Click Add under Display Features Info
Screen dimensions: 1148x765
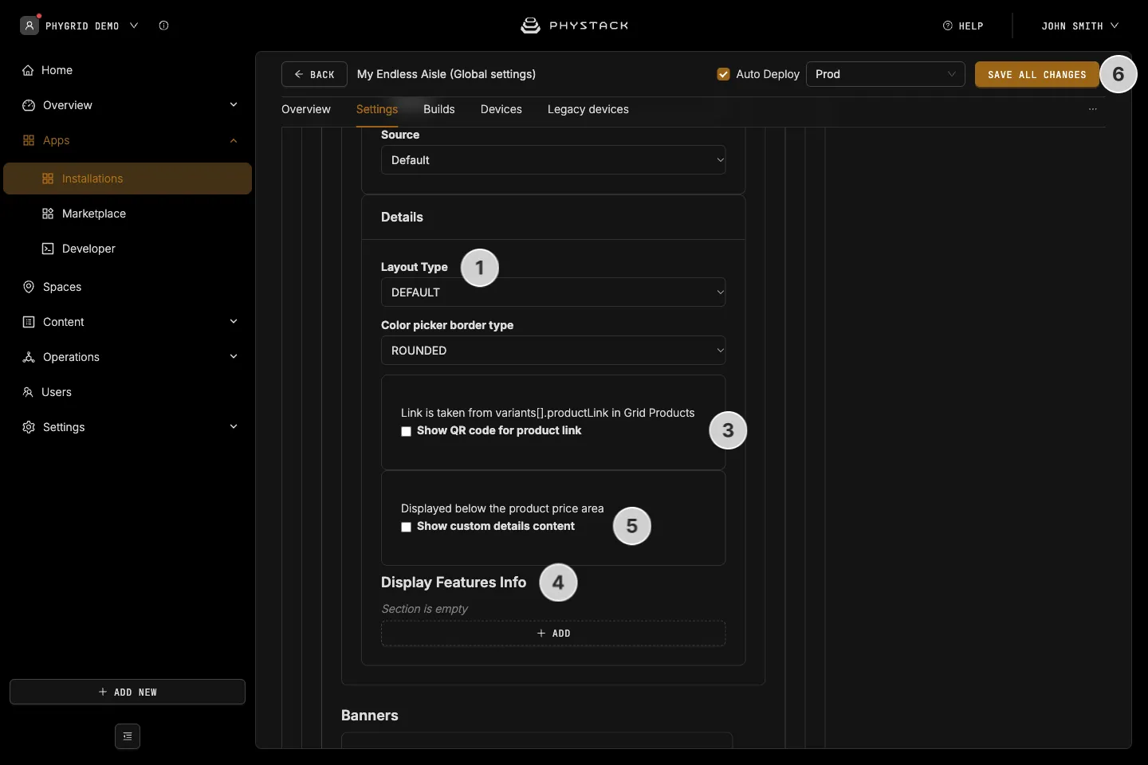pyautogui.click(x=553, y=634)
